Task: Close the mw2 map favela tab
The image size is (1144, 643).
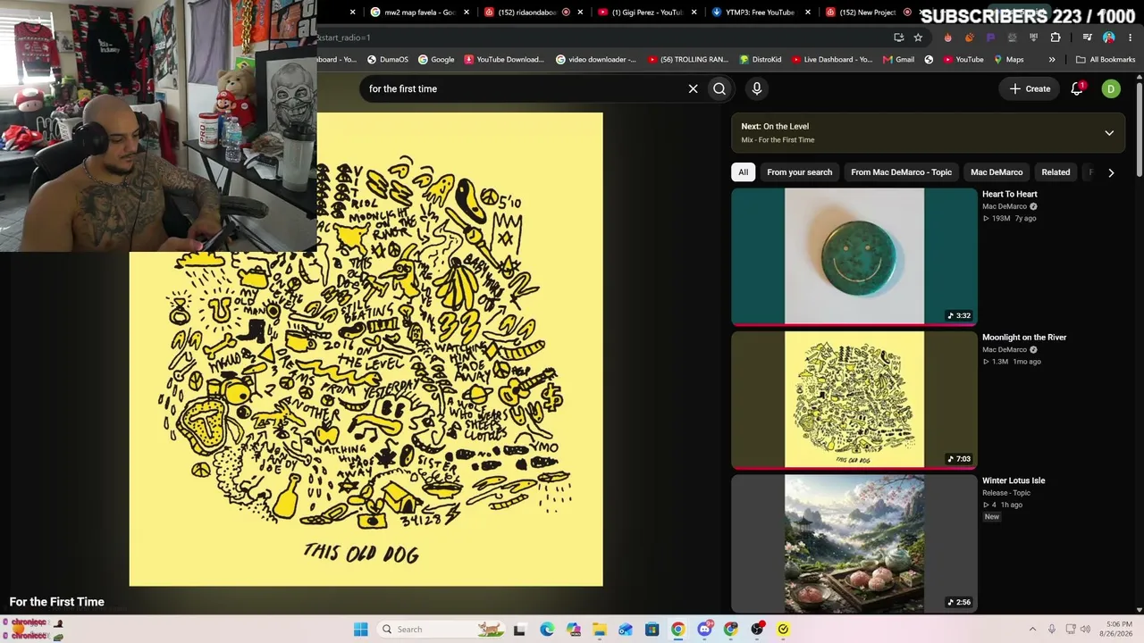Action: [x=467, y=13]
